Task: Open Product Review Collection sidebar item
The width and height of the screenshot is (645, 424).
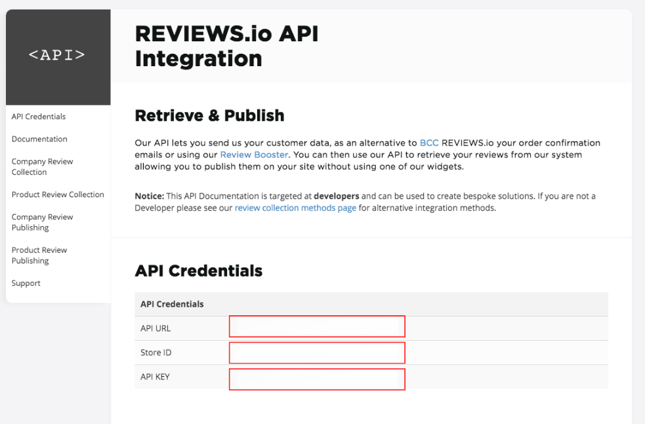Action: click(58, 195)
